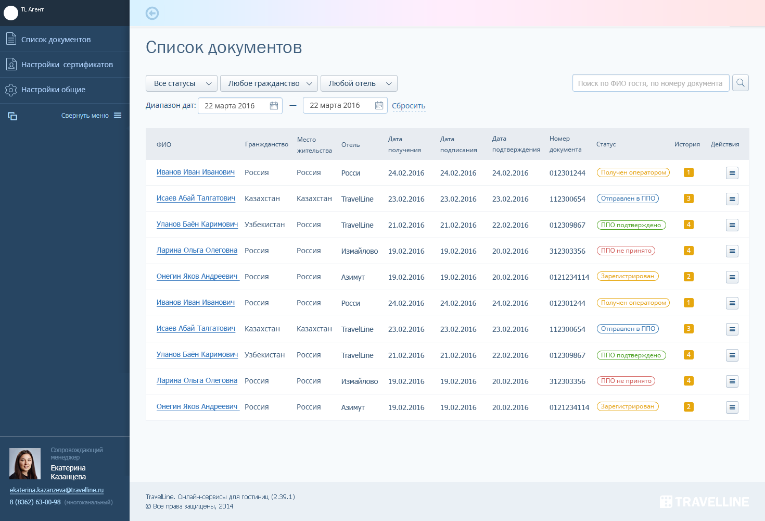Click the back arrow icon in header
This screenshot has height=521, width=765.
(x=152, y=14)
